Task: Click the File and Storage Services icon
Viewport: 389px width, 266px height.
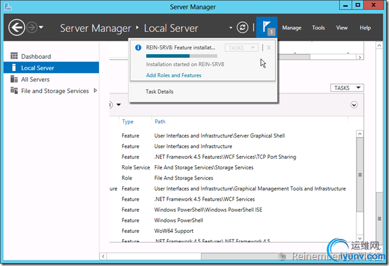Action: pos(14,90)
